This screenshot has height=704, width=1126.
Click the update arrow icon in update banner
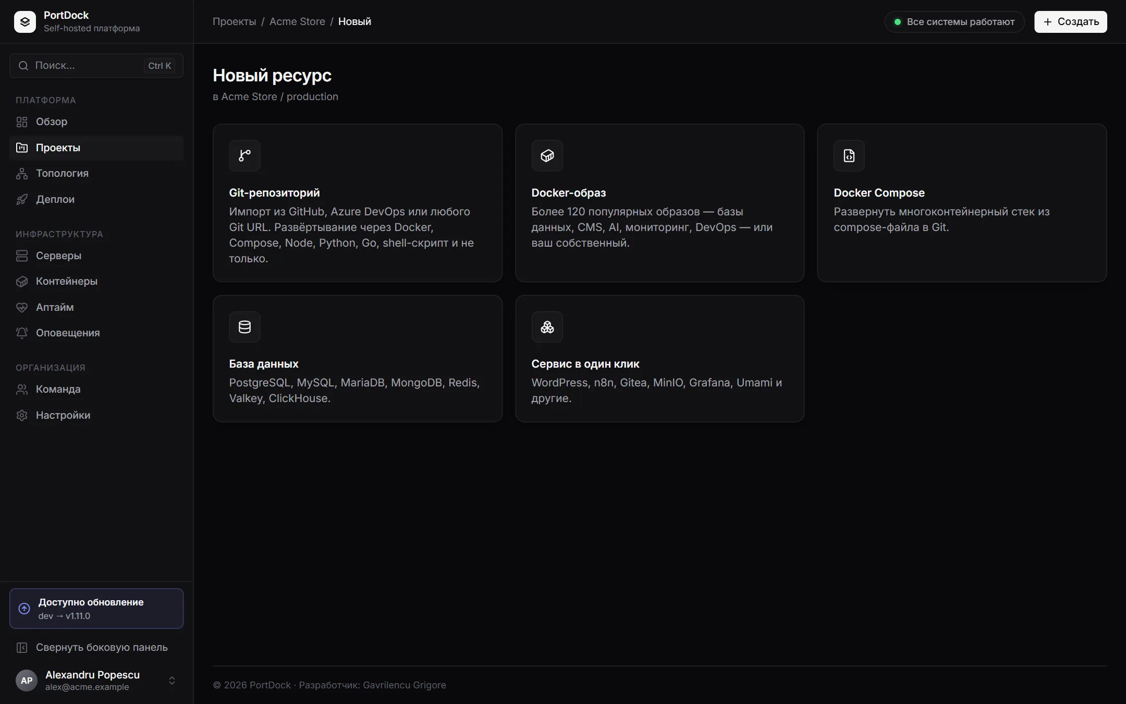[24, 609]
